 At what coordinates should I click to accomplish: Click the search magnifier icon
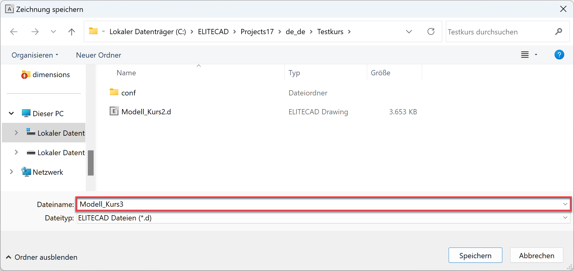pos(558,32)
